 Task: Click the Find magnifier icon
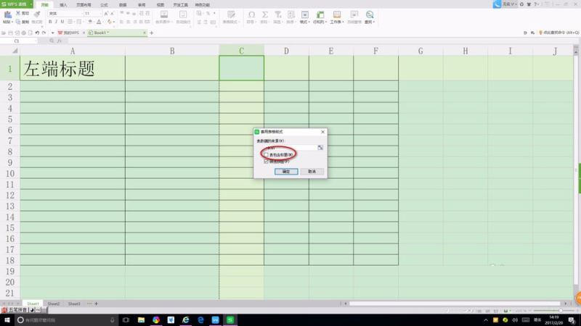(370, 14)
